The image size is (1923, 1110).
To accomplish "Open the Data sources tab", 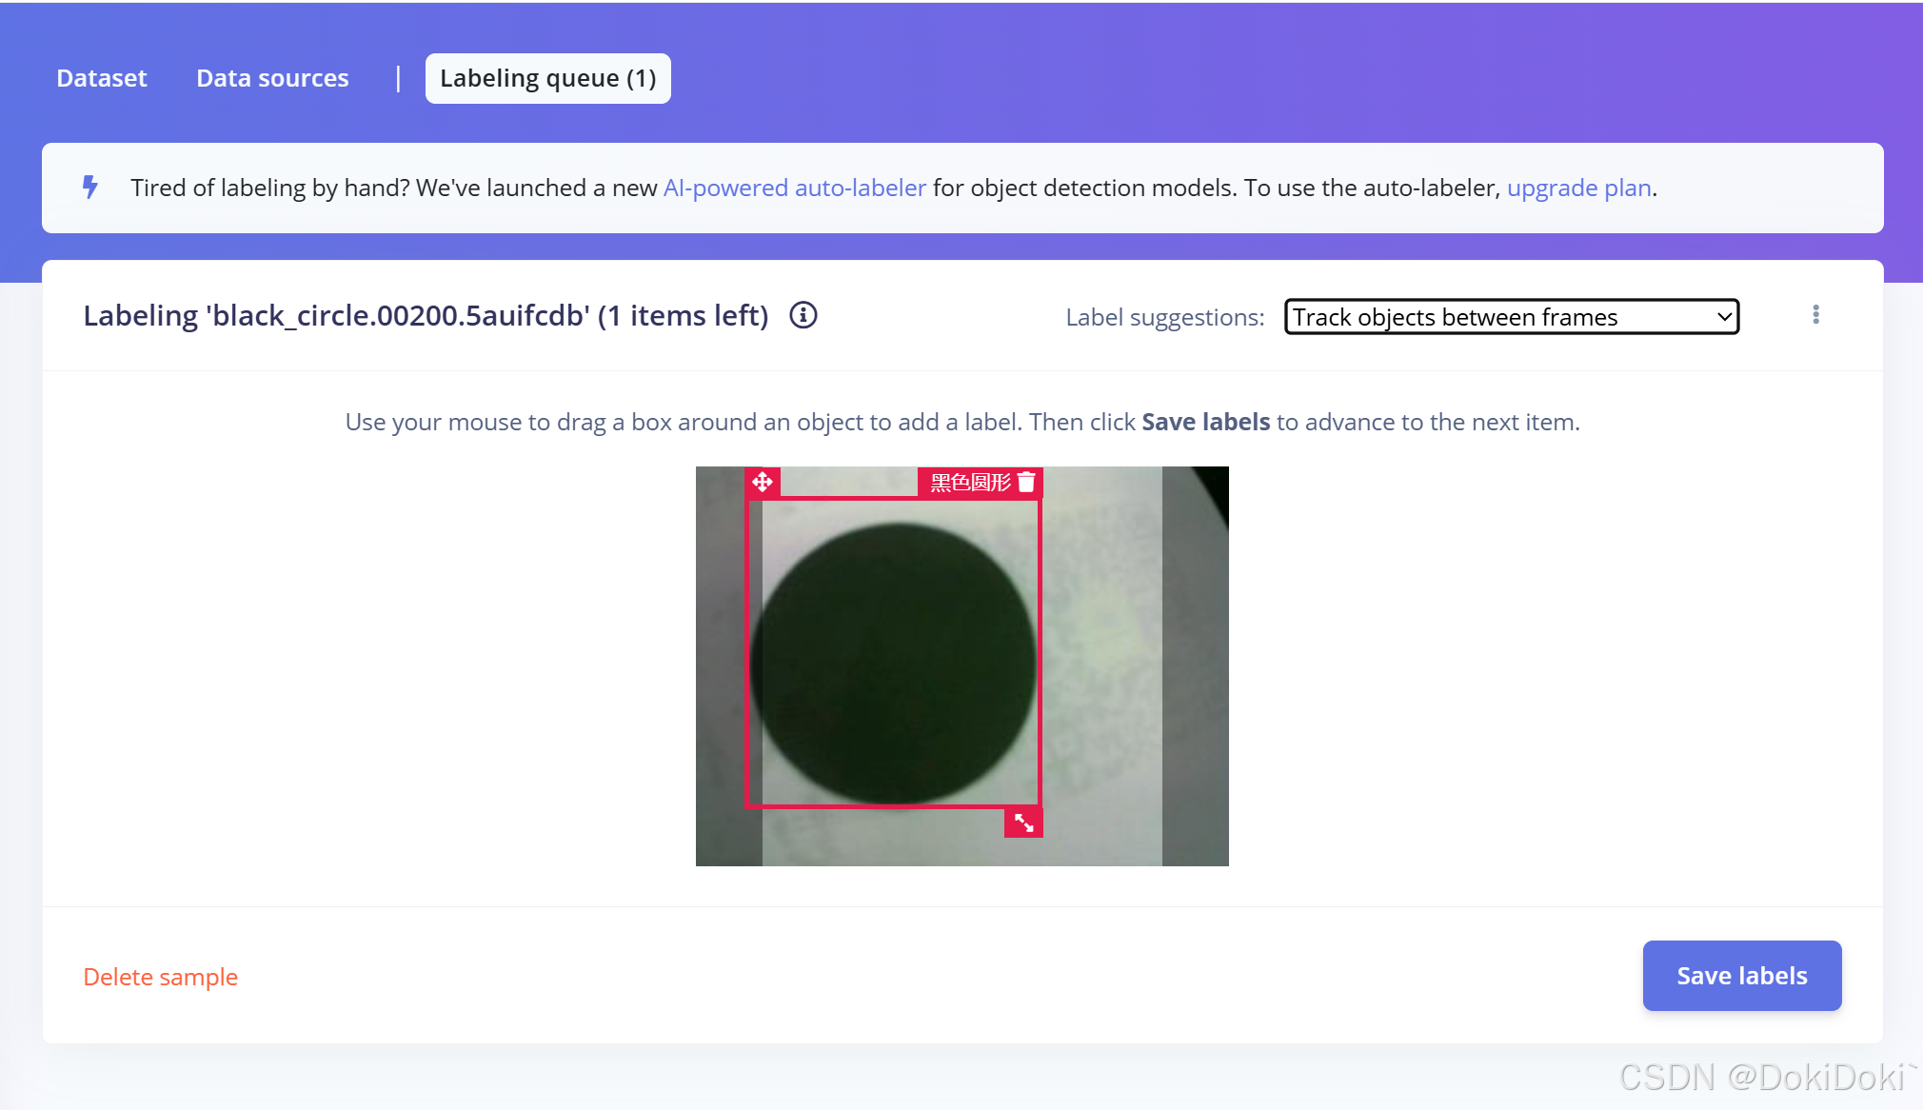I will click(x=272, y=78).
